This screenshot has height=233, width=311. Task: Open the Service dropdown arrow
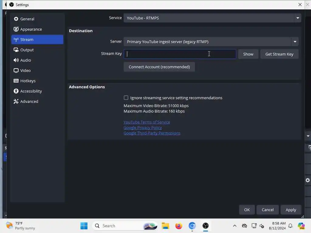[x=298, y=18]
